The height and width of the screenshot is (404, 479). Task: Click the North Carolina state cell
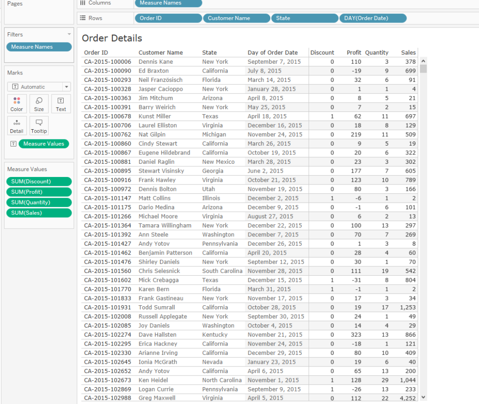click(x=222, y=380)
